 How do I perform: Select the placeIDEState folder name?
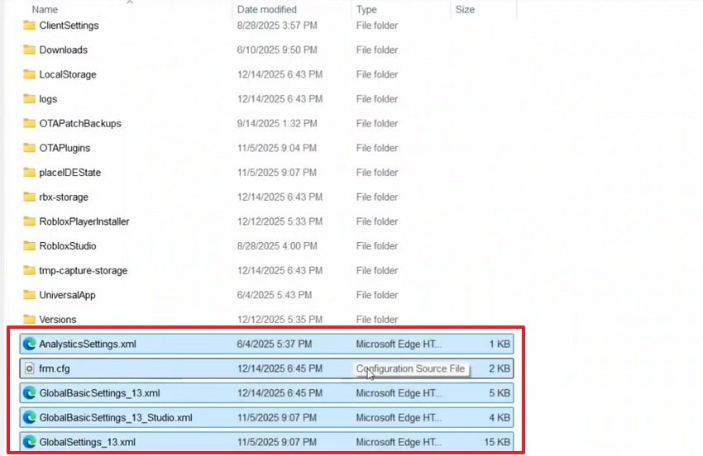point(70,173)
